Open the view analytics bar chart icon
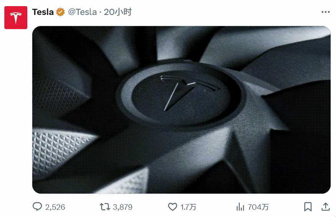Image resolution: width=336 pixels, height=217 pixels. coord(240,207)
